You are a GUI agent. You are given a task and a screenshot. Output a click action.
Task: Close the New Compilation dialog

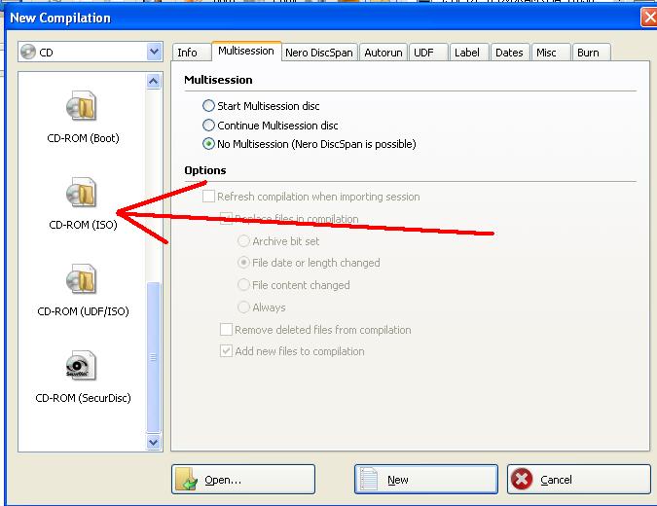648,18
